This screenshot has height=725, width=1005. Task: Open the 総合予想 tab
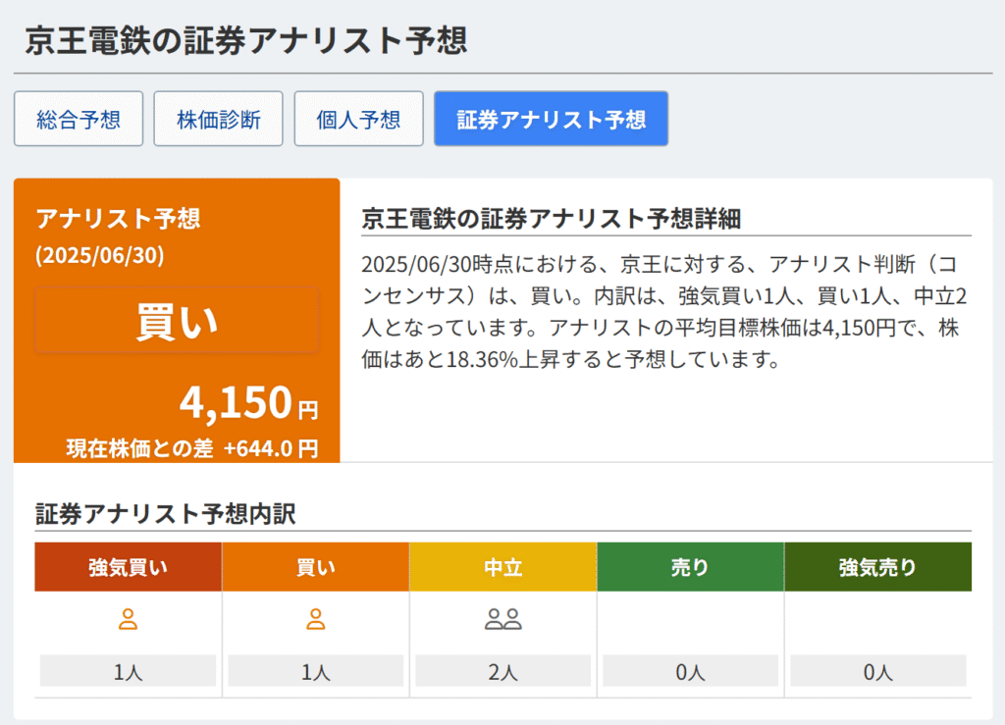[x=79, y=119]
